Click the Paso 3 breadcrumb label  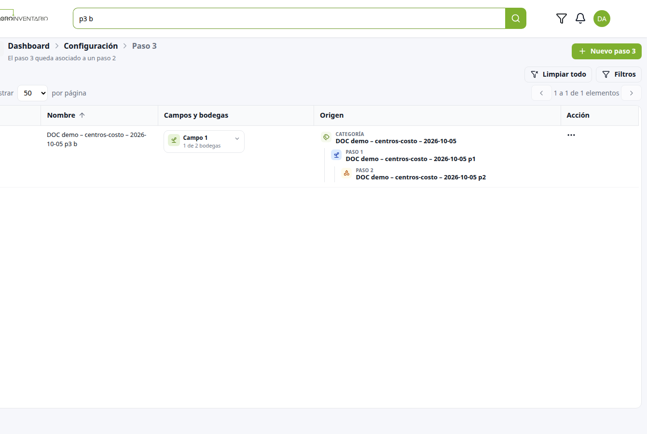pos(144,46)
